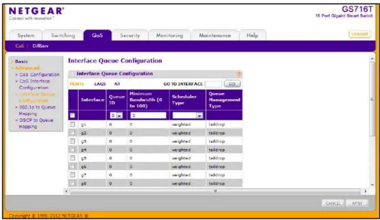Screen dimensions: 380x220
Task: Select the checkbox for interface g5
Action: click(x=73, y=158)
